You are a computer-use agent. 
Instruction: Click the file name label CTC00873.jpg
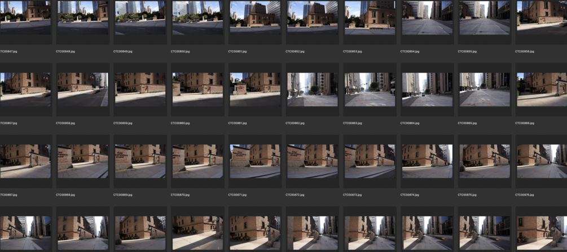pyautogui.click(x=353, y=194)
